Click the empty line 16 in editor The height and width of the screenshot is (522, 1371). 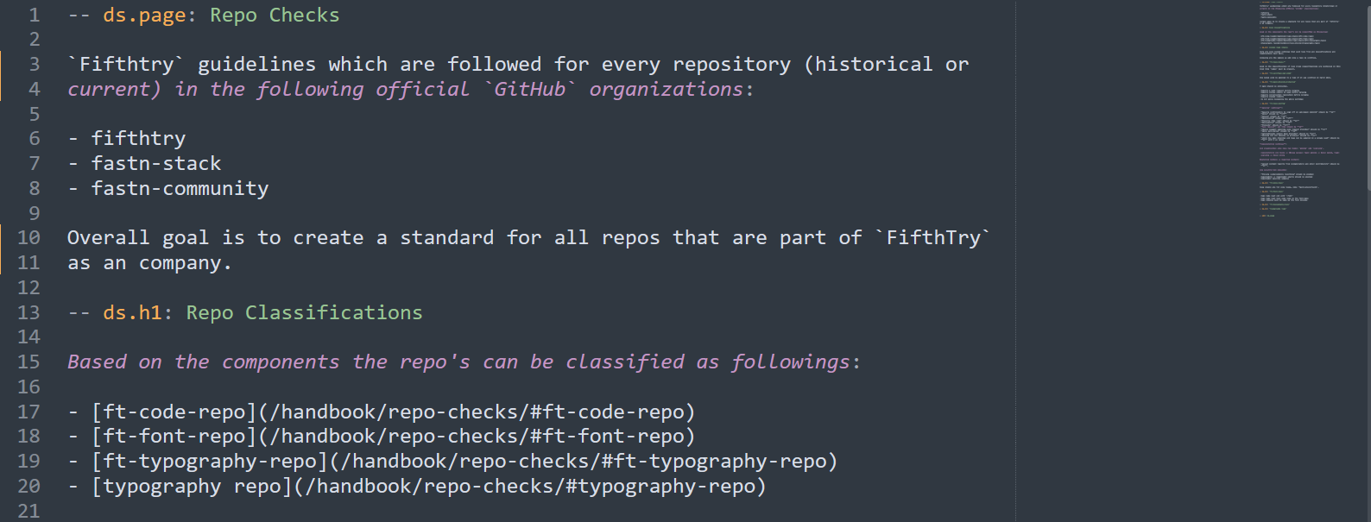[x=535, y=387]
